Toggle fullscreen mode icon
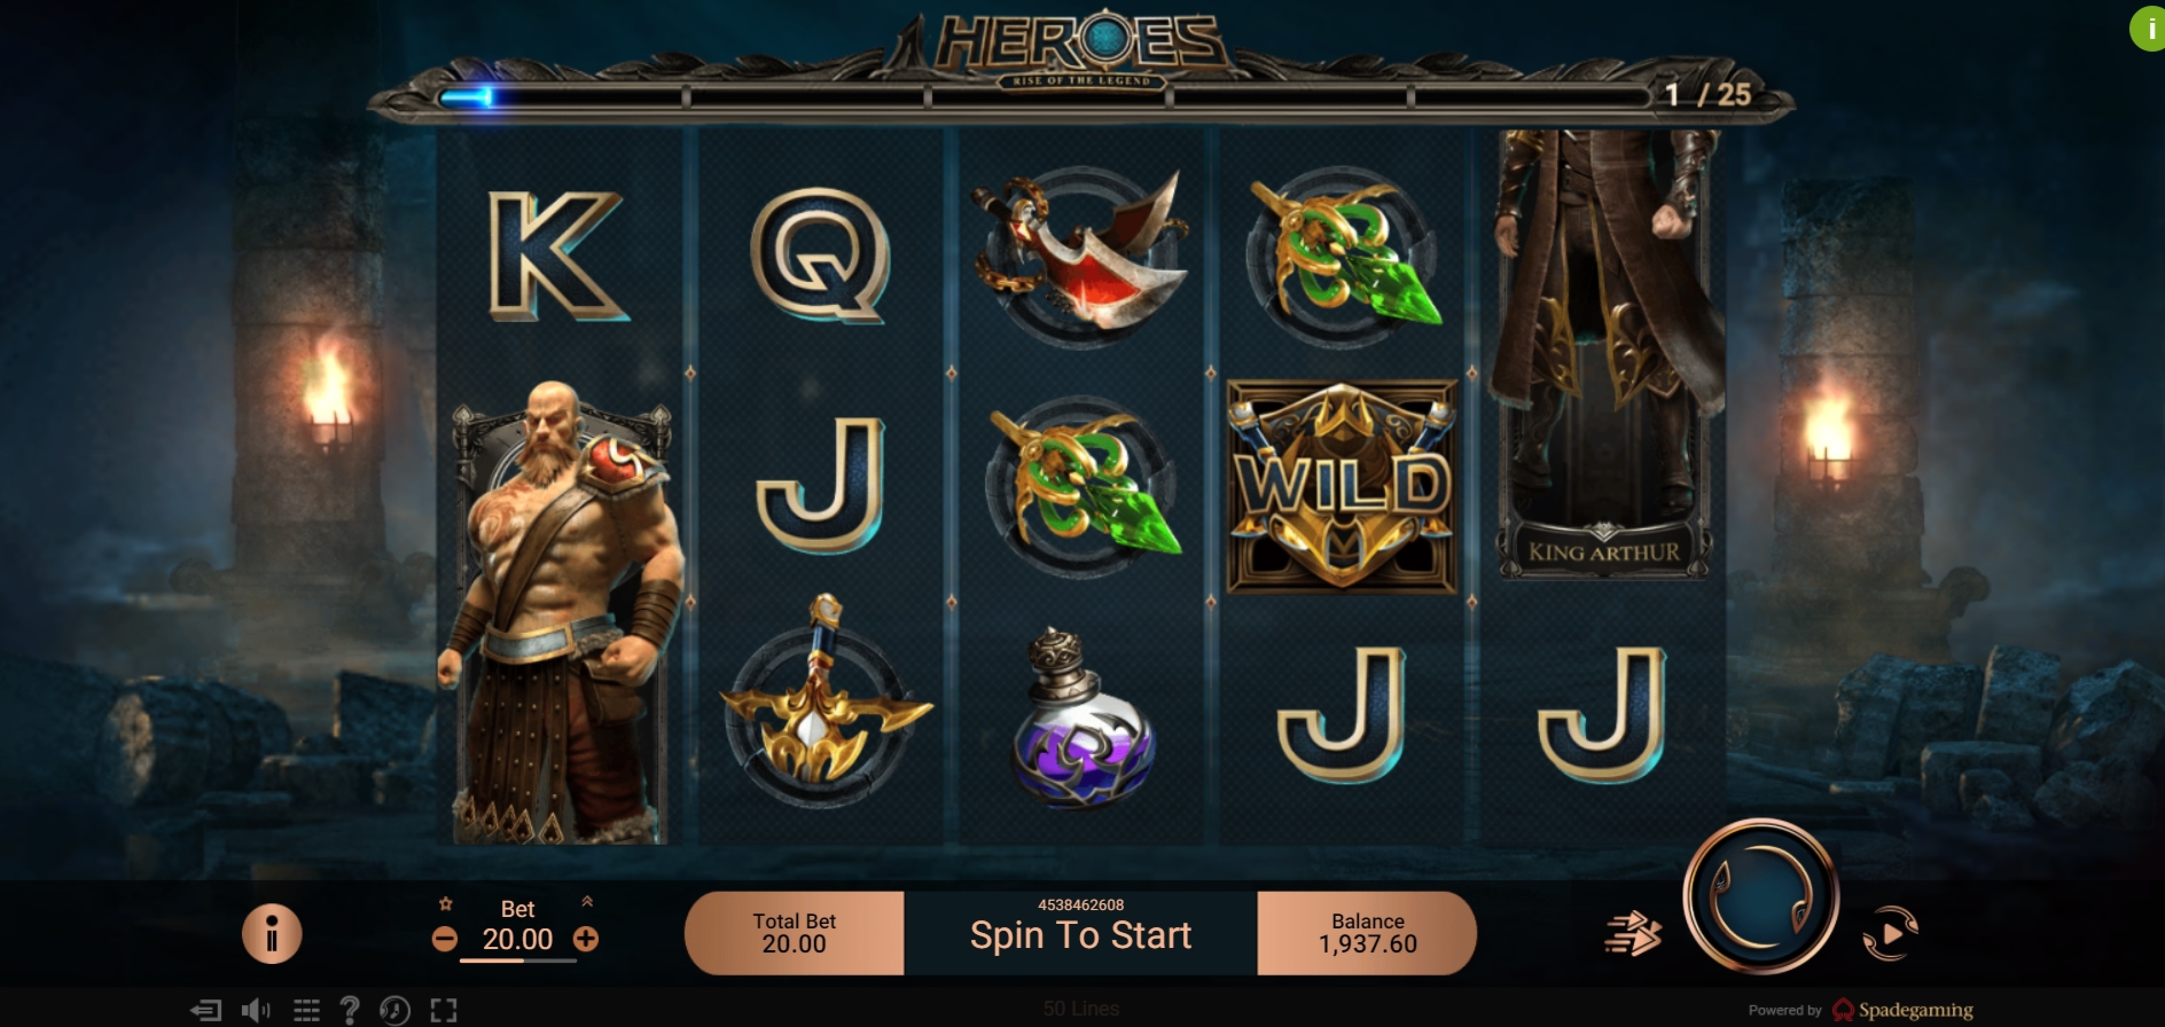This screenshot has height=1027, width=2165. coord(444,1009)
